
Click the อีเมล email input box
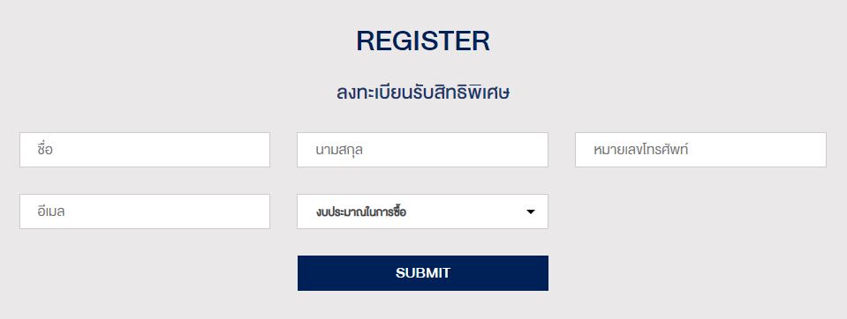(145, 211)
